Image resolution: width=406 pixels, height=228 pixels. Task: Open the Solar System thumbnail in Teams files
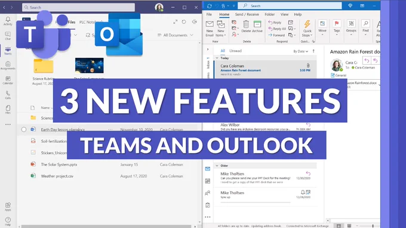click(x=90, y=65)
